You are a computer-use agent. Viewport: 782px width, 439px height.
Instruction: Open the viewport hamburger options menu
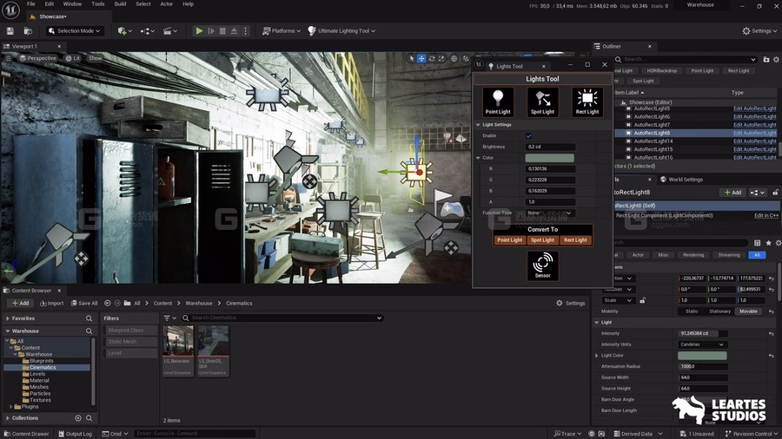(x=8, y=58)
